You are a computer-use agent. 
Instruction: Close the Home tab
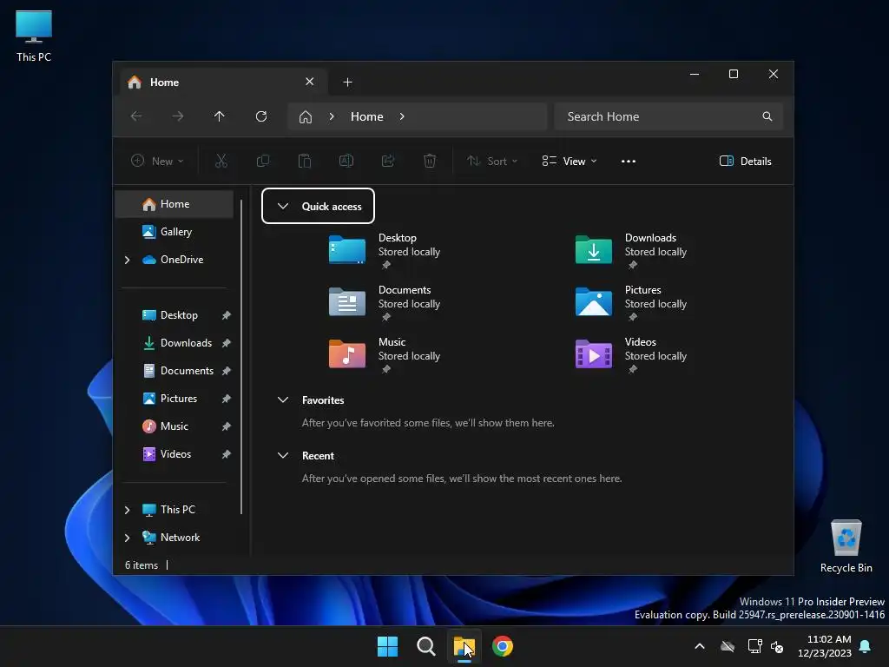(310, 82)
